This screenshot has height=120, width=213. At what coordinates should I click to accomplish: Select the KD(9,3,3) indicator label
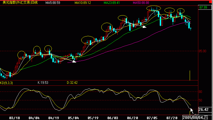point(6,83)
